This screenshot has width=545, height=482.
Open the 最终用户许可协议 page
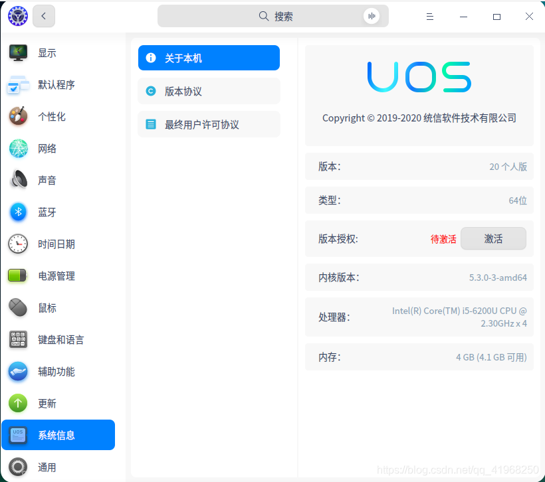pos(209,124)
